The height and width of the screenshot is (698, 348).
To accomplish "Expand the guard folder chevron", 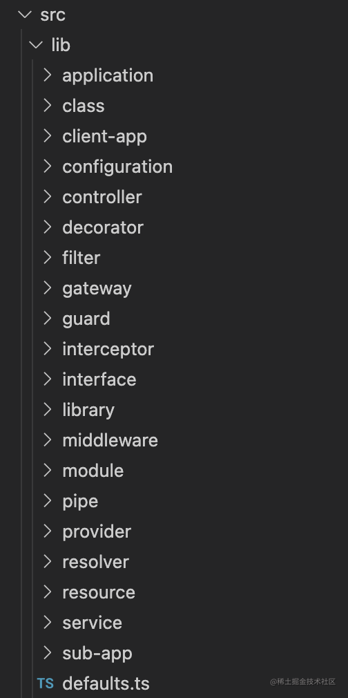I will tap(48, 319).
